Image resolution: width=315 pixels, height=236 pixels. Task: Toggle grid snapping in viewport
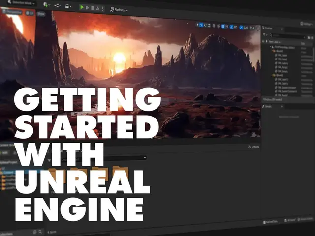[223, 26]
